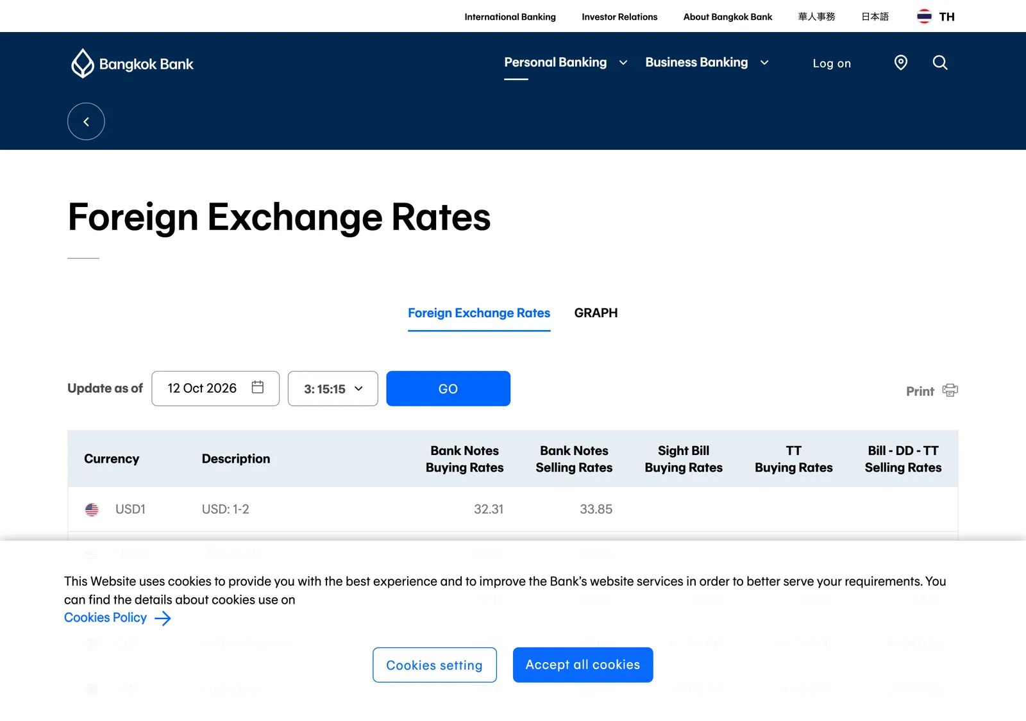Select the Foreign Exchange Rates tab
The height and width of the screenshot is (721, 1026).
click(x=479, y=313)
